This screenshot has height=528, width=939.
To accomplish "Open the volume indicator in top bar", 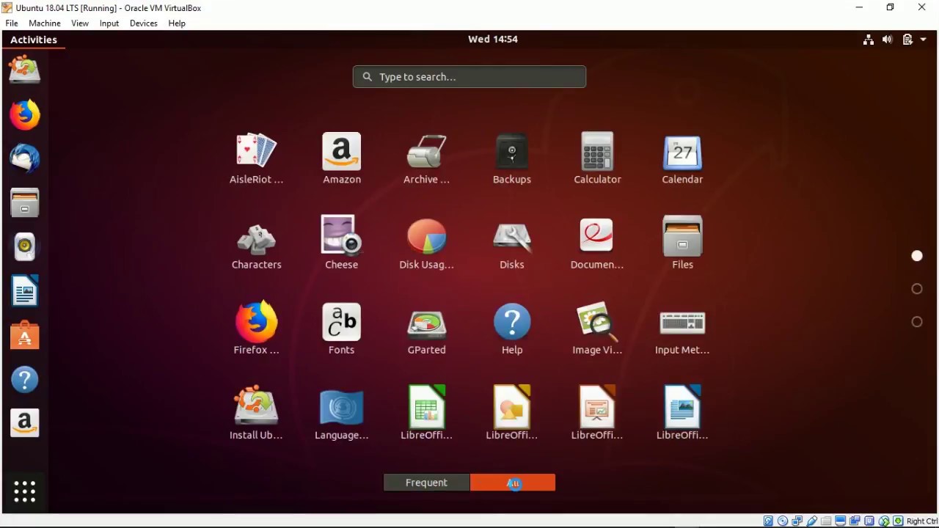I will click(x=888, y=40).
